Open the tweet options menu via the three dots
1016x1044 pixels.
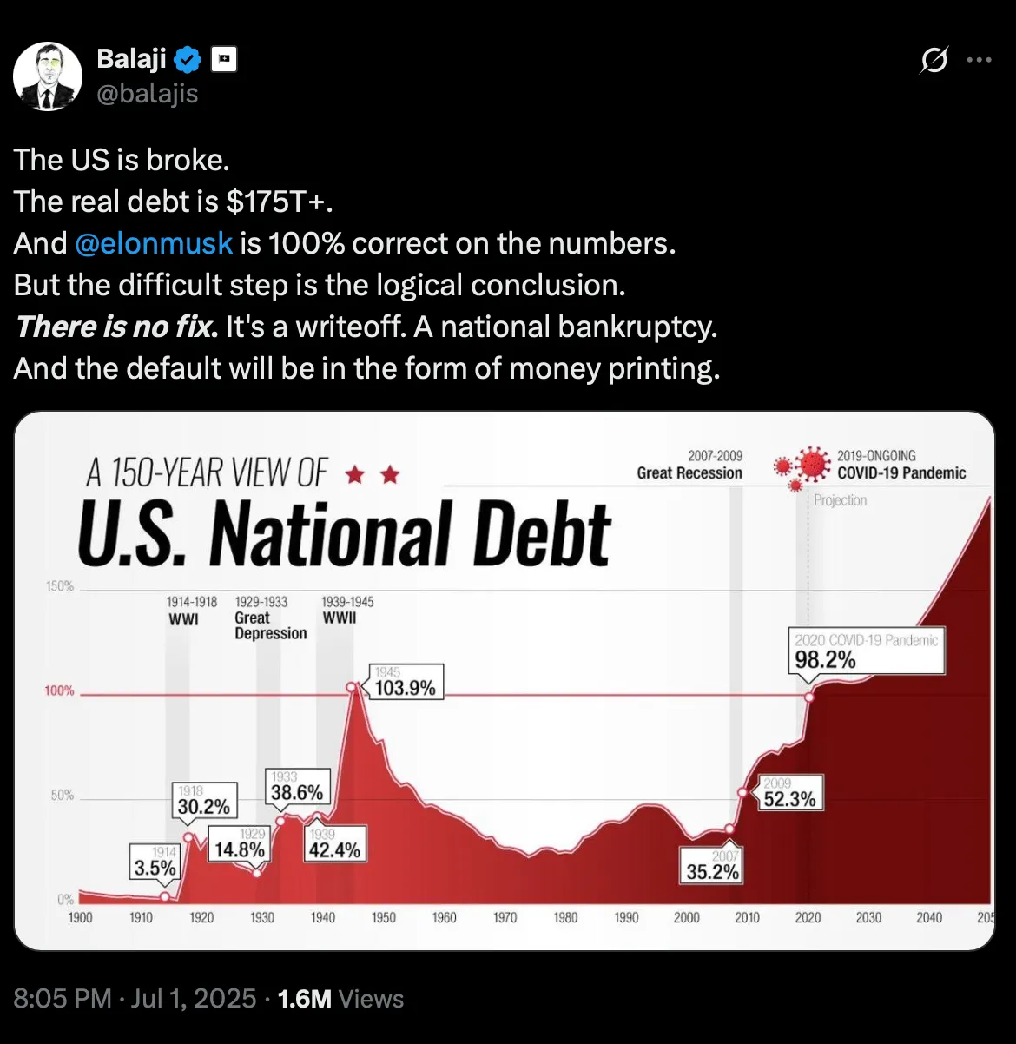[x=980, y=59]
